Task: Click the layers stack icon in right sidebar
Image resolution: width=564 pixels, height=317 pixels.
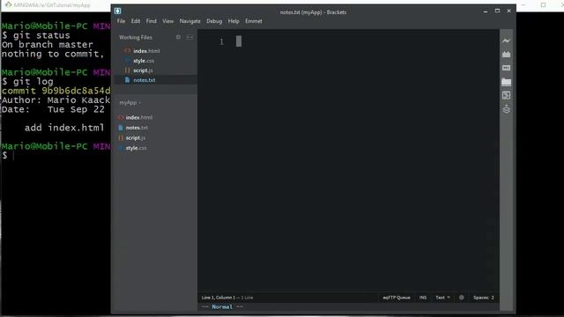Action: tap(506, 109)
